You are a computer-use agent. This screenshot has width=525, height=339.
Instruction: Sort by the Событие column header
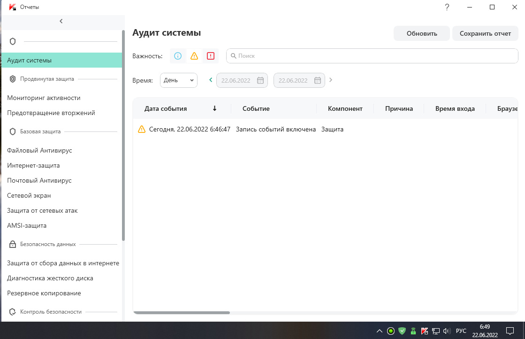256,108
